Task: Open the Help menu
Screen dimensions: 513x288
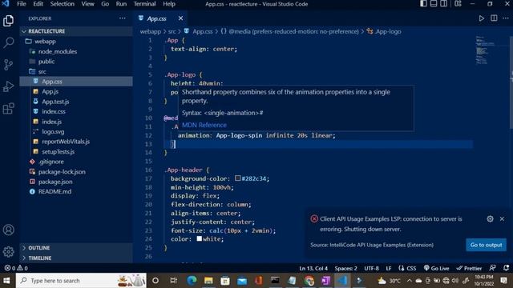Action: pyautogui.click(x=169, y=4)
